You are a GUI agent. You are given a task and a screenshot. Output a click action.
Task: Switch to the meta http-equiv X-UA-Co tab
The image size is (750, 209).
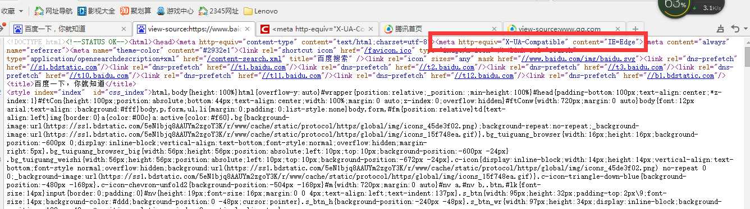[x=317, y=29]
